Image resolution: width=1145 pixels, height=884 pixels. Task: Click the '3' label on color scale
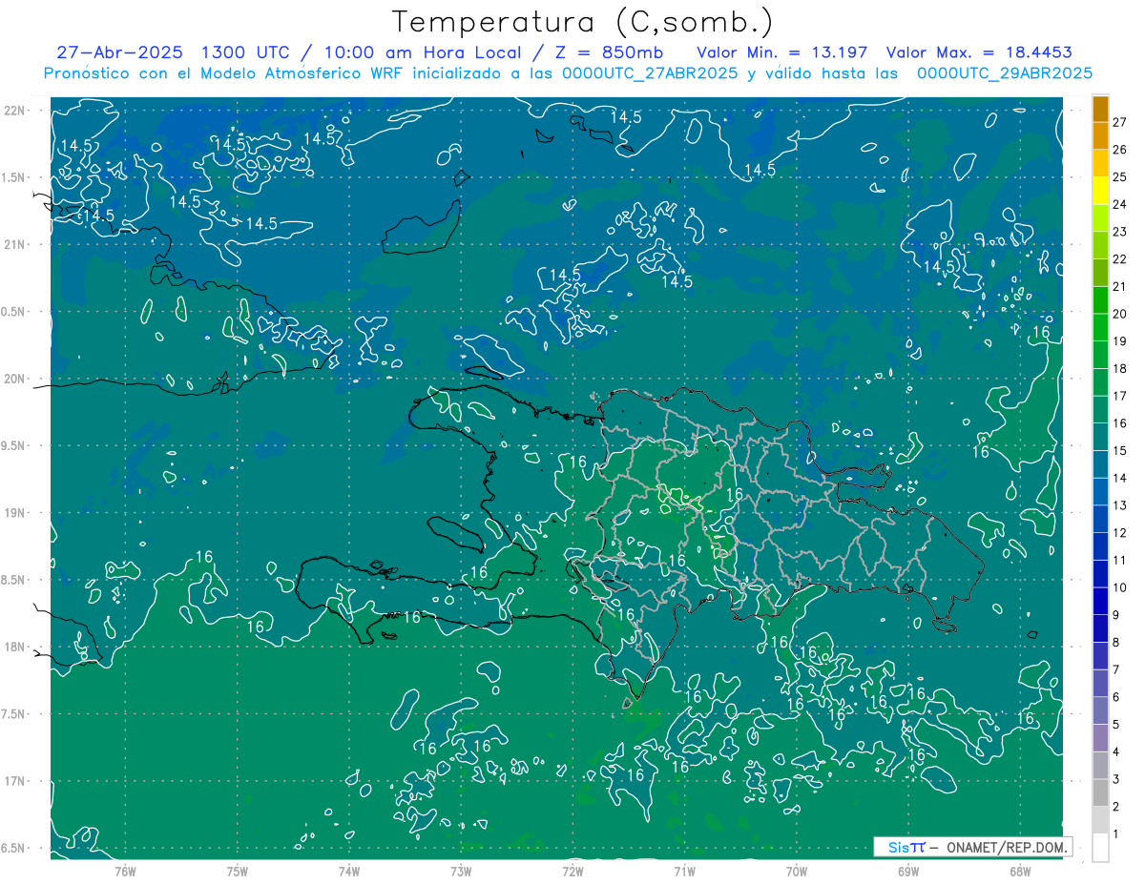1116,780
